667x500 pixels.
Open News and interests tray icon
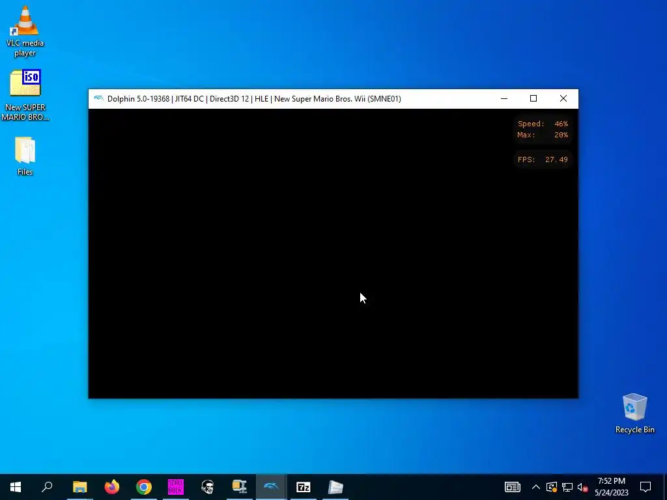tap(513, 487)
